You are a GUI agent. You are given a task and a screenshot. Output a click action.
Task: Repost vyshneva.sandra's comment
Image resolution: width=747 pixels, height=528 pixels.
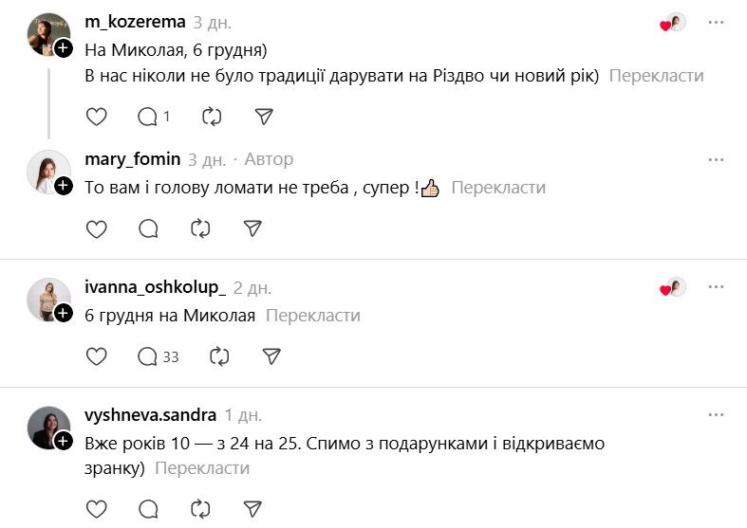pos(200,508)
